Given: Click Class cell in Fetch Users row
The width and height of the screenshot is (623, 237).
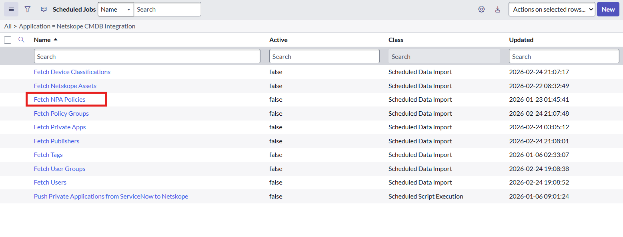Looking at the screenshot, I should pyautogui.click(x=420, y=182).
